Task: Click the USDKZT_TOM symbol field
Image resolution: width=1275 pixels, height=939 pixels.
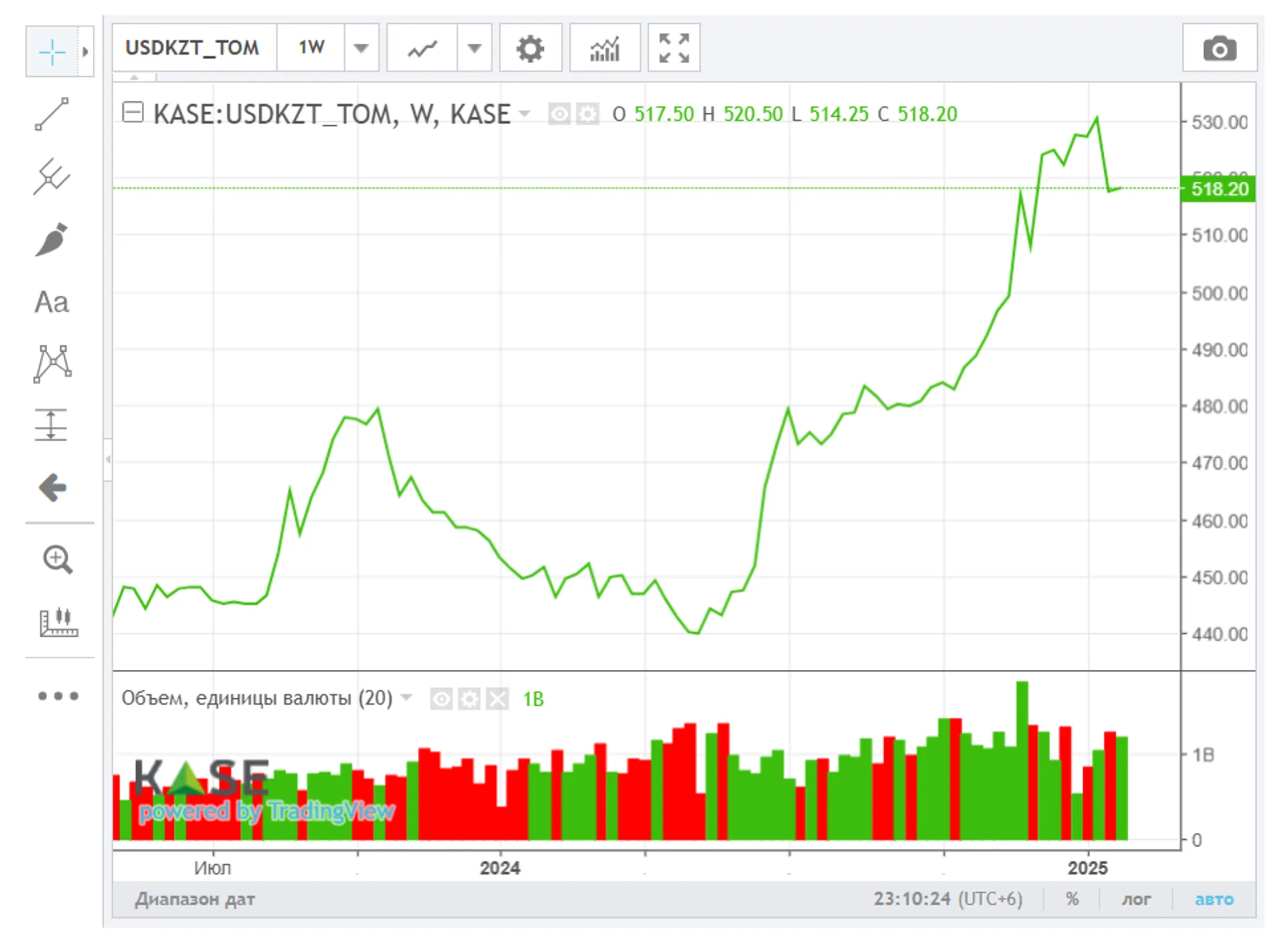Action: point(194,48)
